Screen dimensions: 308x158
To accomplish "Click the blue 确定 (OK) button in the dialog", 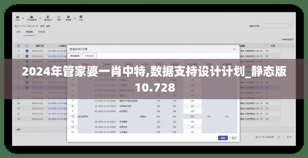I will pyautogui.click(x=223, y=138).
